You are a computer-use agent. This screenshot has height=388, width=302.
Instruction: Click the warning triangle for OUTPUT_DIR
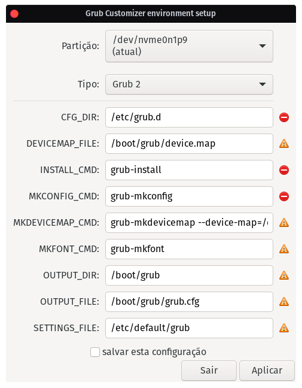(x=284, y=275)
